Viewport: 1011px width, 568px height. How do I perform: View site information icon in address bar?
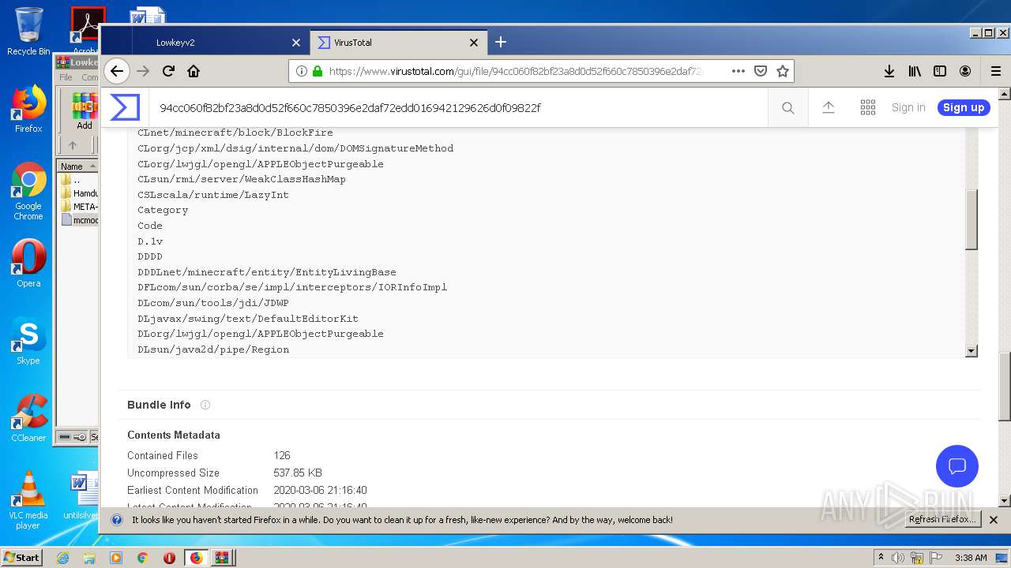[301, 71]
